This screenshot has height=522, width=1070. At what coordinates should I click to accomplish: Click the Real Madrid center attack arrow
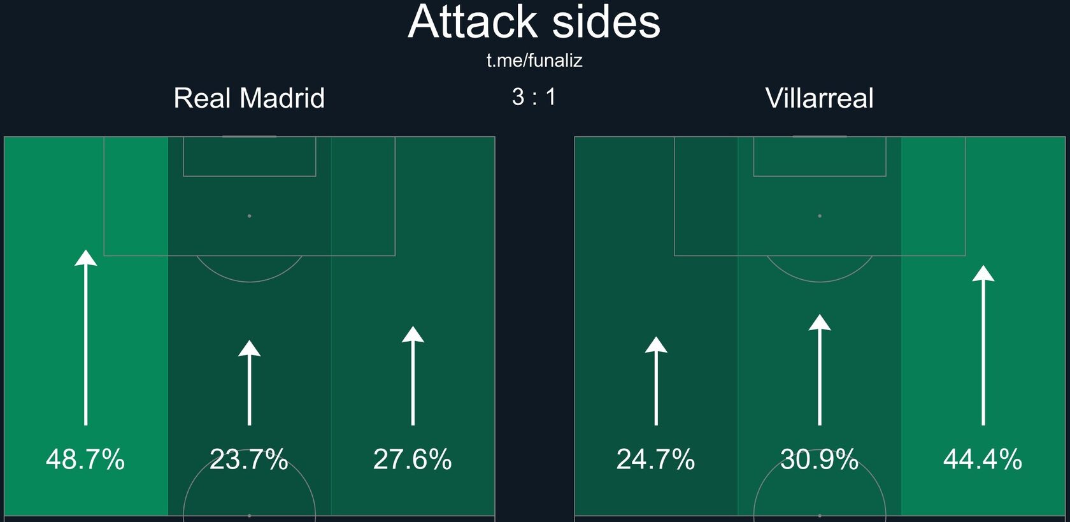coord(249,382)
